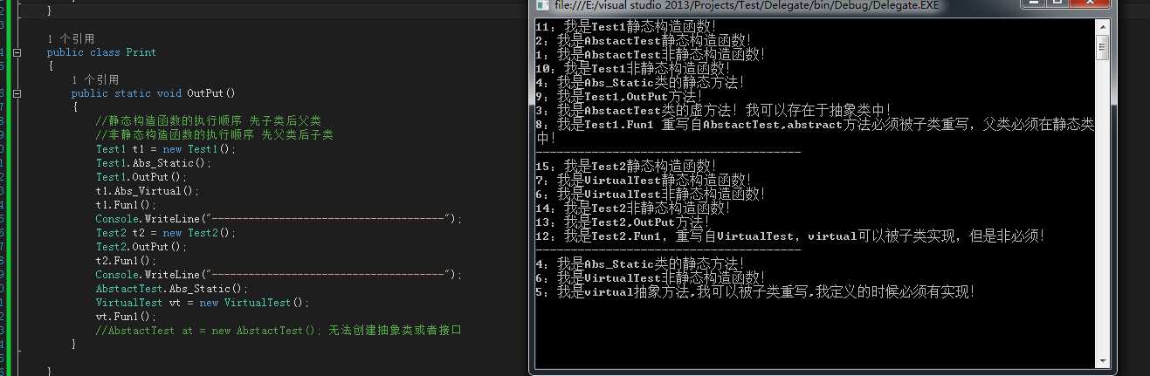The image size is (1150, 376).
Task: Click console line "12: 我是Test2.Fun1, 重写自VirtualTest"
Action: (x=790, y=236)
